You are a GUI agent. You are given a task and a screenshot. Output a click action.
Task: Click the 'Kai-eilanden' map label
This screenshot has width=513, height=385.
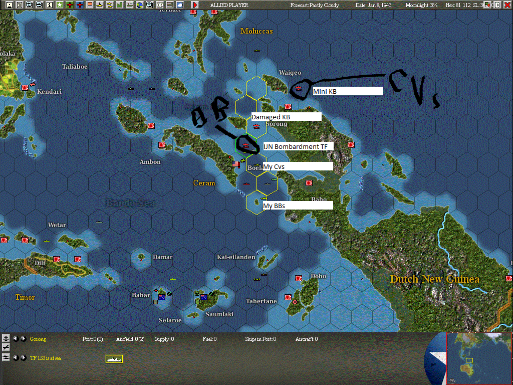point(236,257)
